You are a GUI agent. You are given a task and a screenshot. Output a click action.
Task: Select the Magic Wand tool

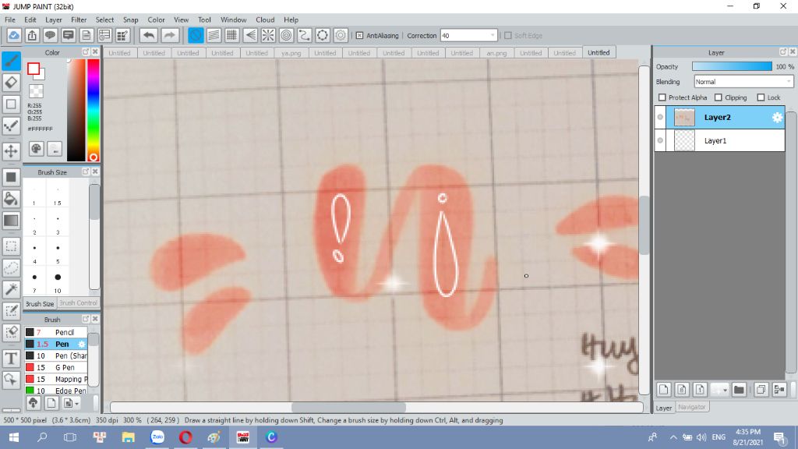pos(11,289)
